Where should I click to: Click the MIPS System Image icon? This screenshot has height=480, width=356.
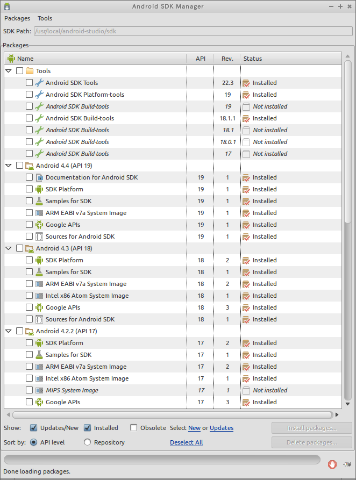(x=39, y=390)
